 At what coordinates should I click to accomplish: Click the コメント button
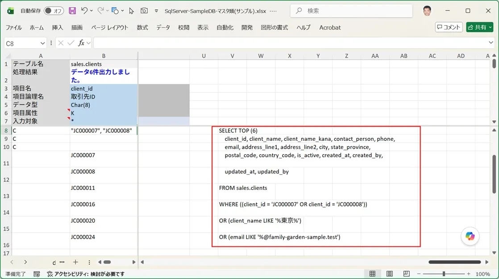tap(449, 27)
